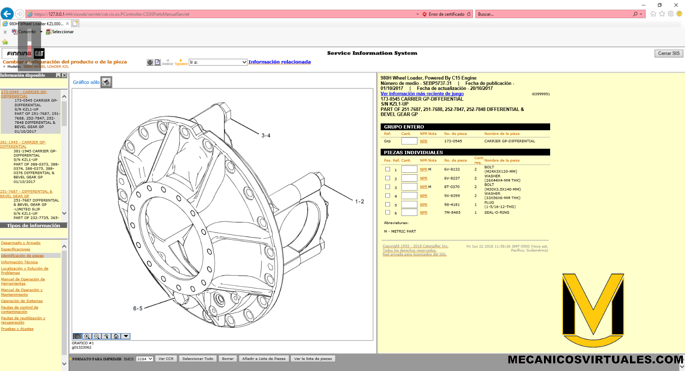Open Información Técnica info type

[x=19, y=262]
